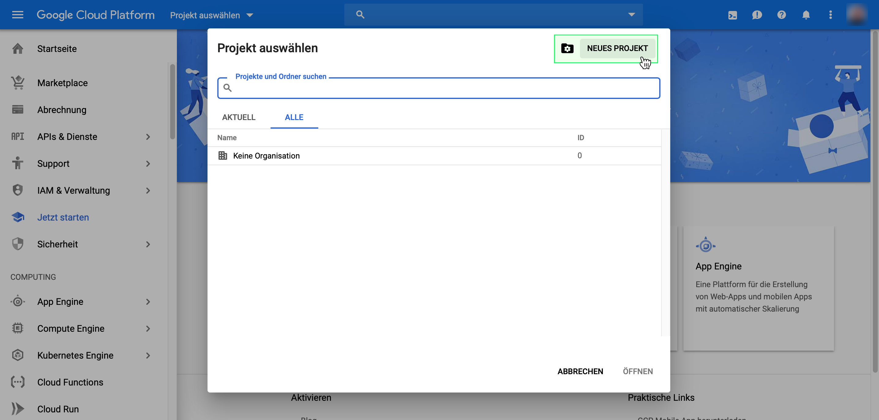Expand the IAM & Verwaltung submenu
This screenshot has height=420, width=879.
pos(148,190)
